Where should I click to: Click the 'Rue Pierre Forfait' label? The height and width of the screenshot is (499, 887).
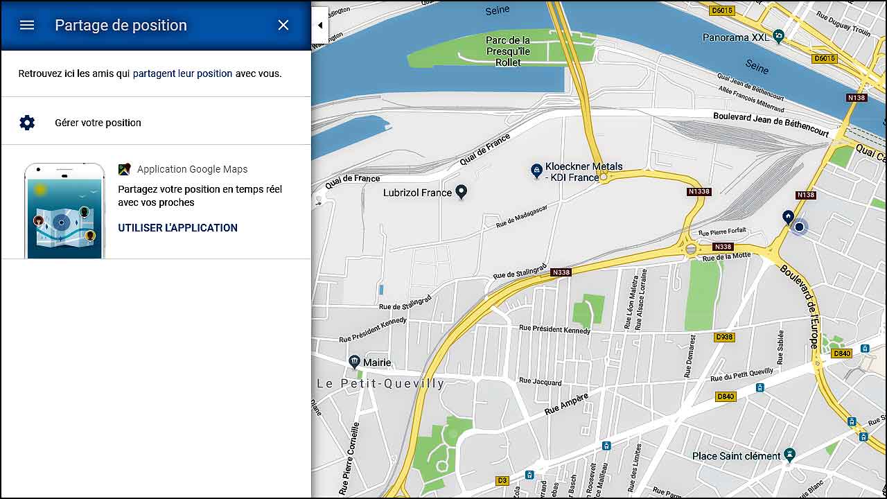pyautogui.click(x=722, y=232)
